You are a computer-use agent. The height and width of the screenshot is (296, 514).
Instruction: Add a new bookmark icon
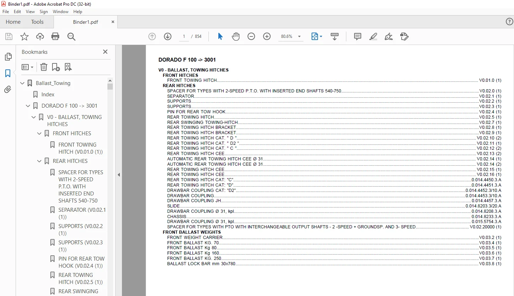coord(56,67)
